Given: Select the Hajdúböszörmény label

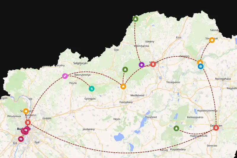Looking at the screenshot, I should [x=207, y=111].
